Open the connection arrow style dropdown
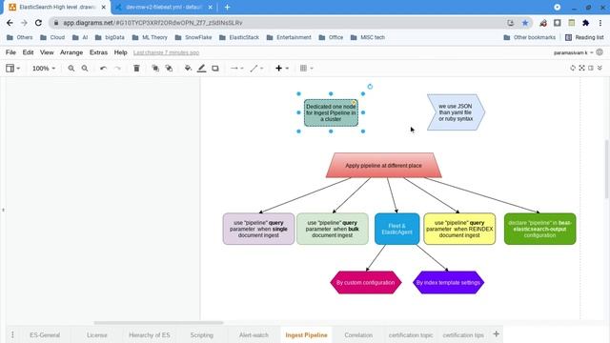 [236, 69]
